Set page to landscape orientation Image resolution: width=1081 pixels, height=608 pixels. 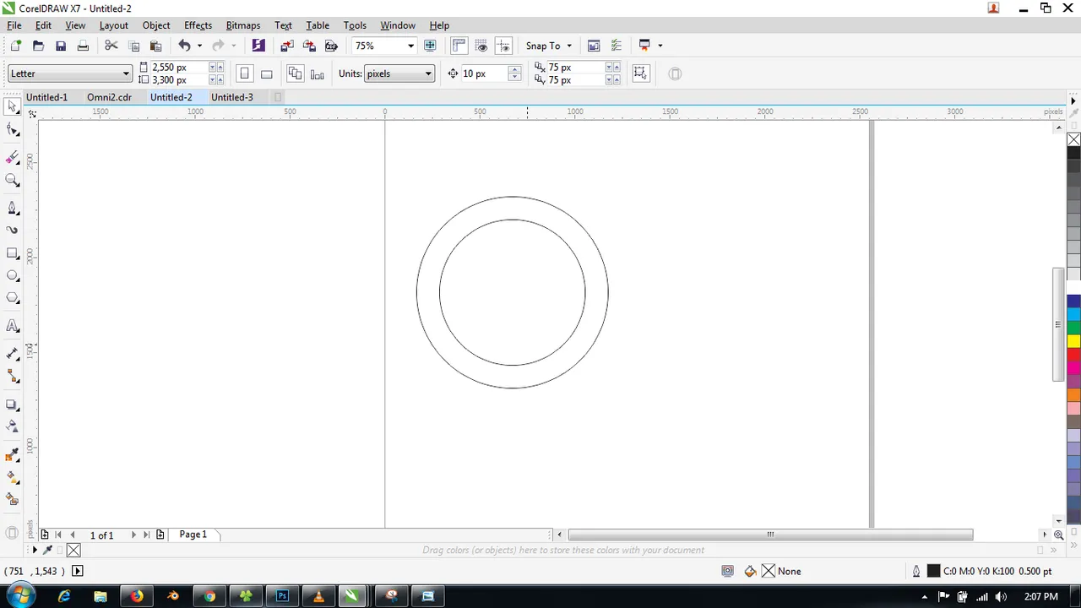[266, 73]
